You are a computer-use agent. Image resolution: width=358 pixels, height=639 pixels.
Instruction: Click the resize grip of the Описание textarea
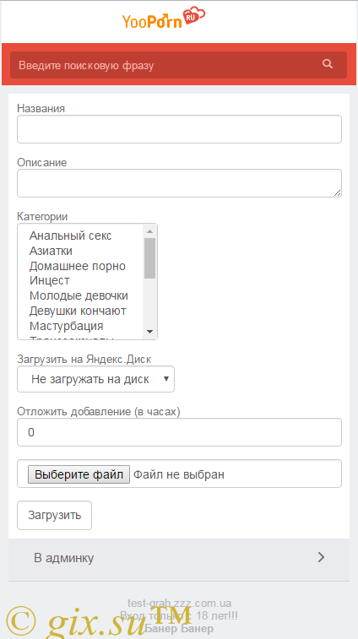coord(337,192)
